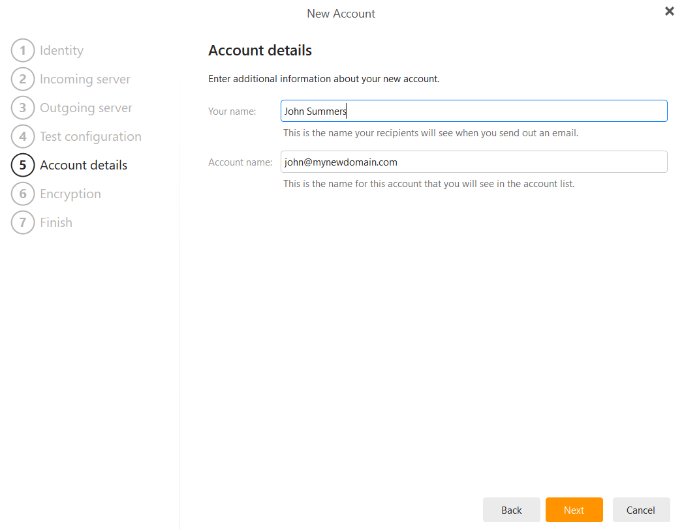The width and height of the screenshot is (684, 530).
Task: Select the Encryption step label
Action: (70, 194)
